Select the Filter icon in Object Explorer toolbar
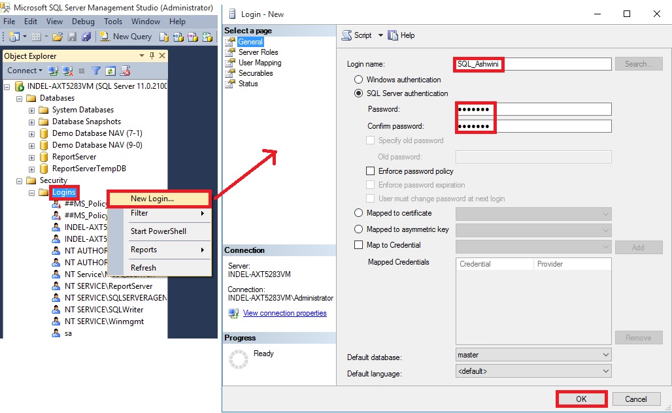This screenshot has width=672, height=413. pyautogui.click(x=96, y=71)
